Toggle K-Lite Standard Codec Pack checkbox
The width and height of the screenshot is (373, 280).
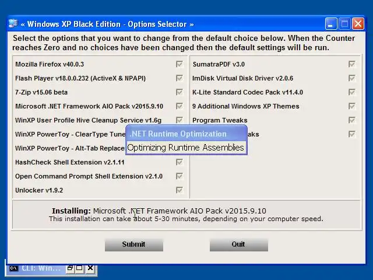pyautogui.click(x=352, y=92)
